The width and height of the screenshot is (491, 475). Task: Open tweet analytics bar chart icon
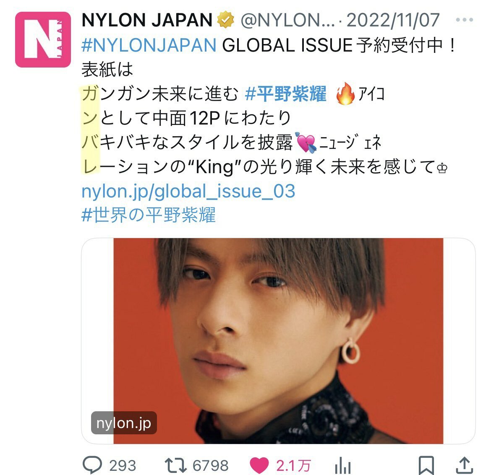click(x=343, y=466)
